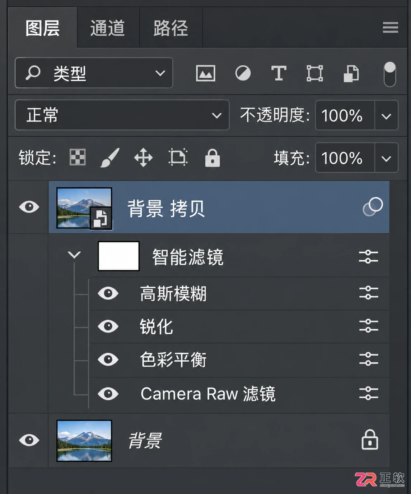411x494 pixels.
Task: Open the 填充 slider dropdown arrow
Action: (386, 158)
